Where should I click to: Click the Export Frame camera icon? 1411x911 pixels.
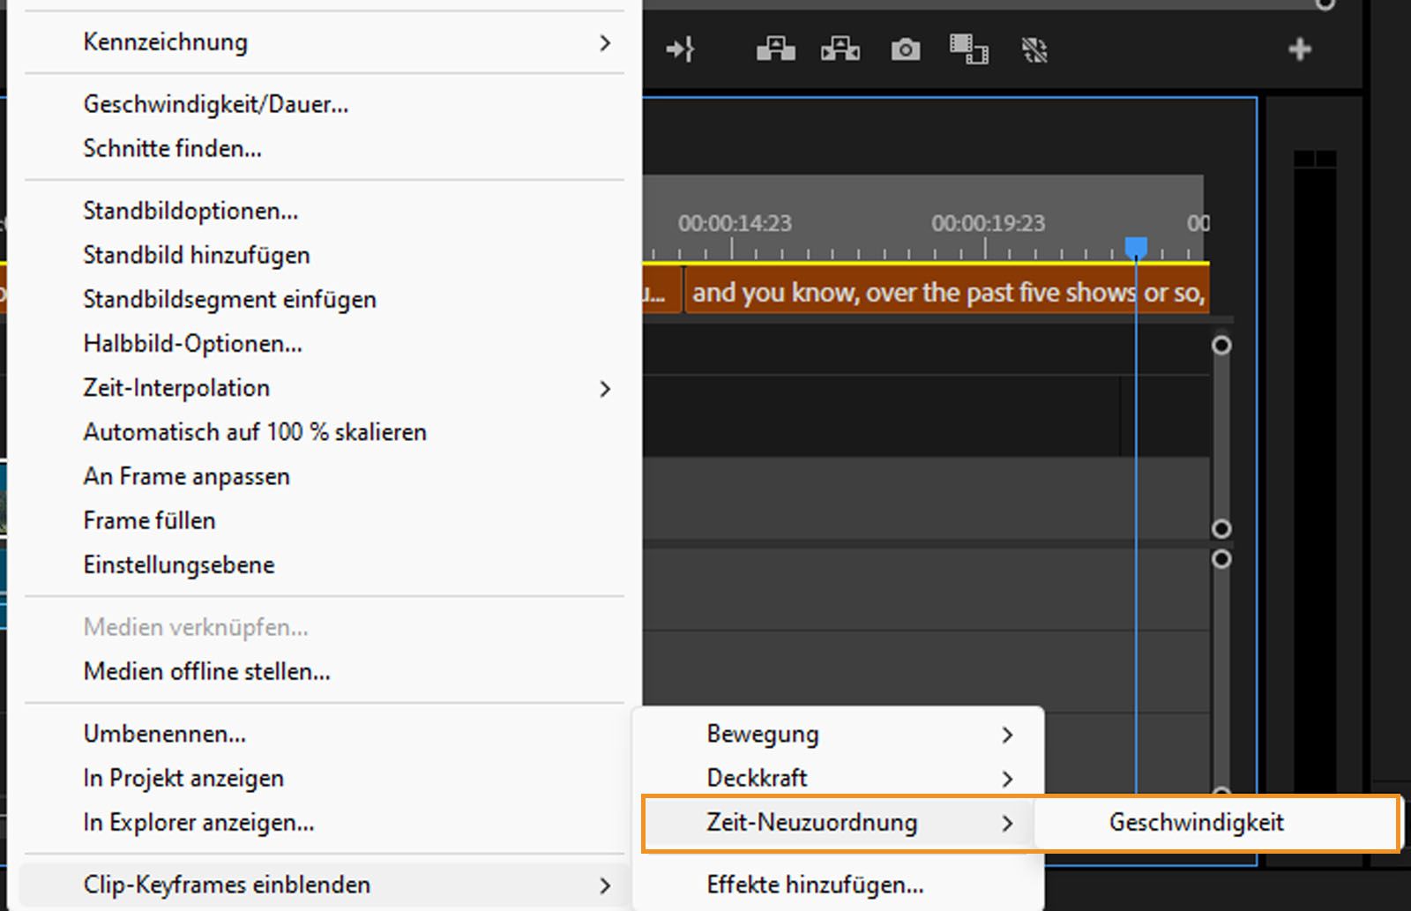tap(905, 50)
